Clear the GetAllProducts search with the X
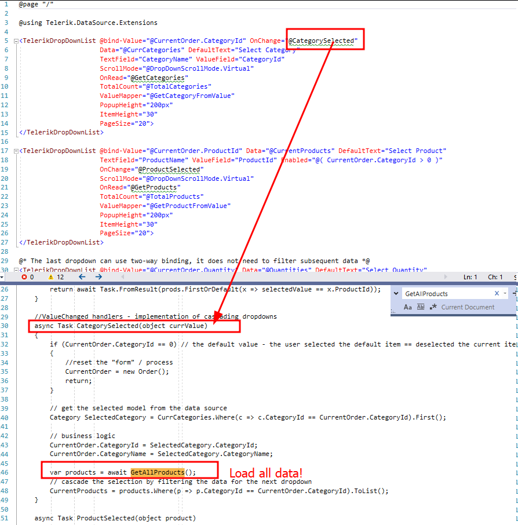 [x=496, y=293]
